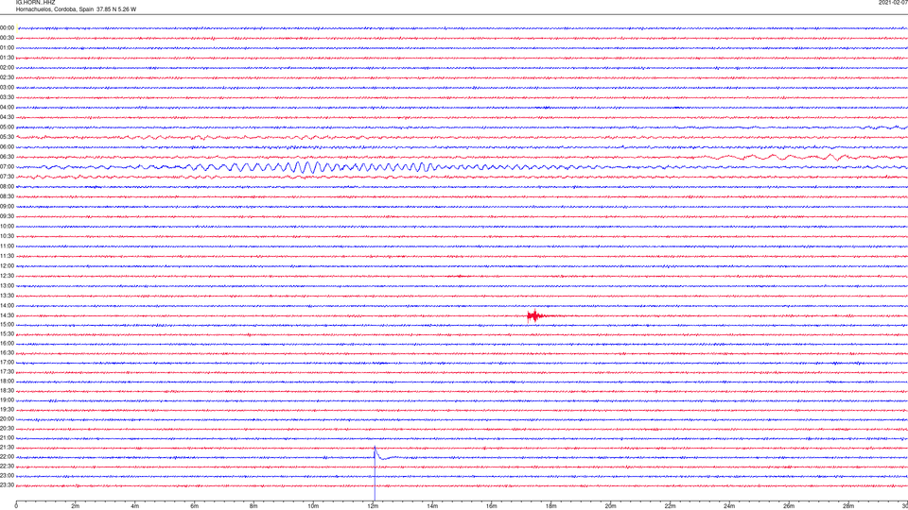Click the 12:00 time label
The width and height of the screenshot is (908, 510).
(7, 266)
